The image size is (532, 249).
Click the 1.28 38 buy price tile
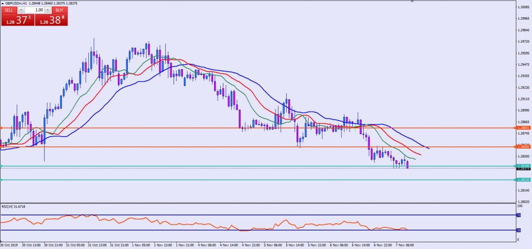click(51, 20)
